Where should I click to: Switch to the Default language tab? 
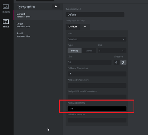point(73,27)
